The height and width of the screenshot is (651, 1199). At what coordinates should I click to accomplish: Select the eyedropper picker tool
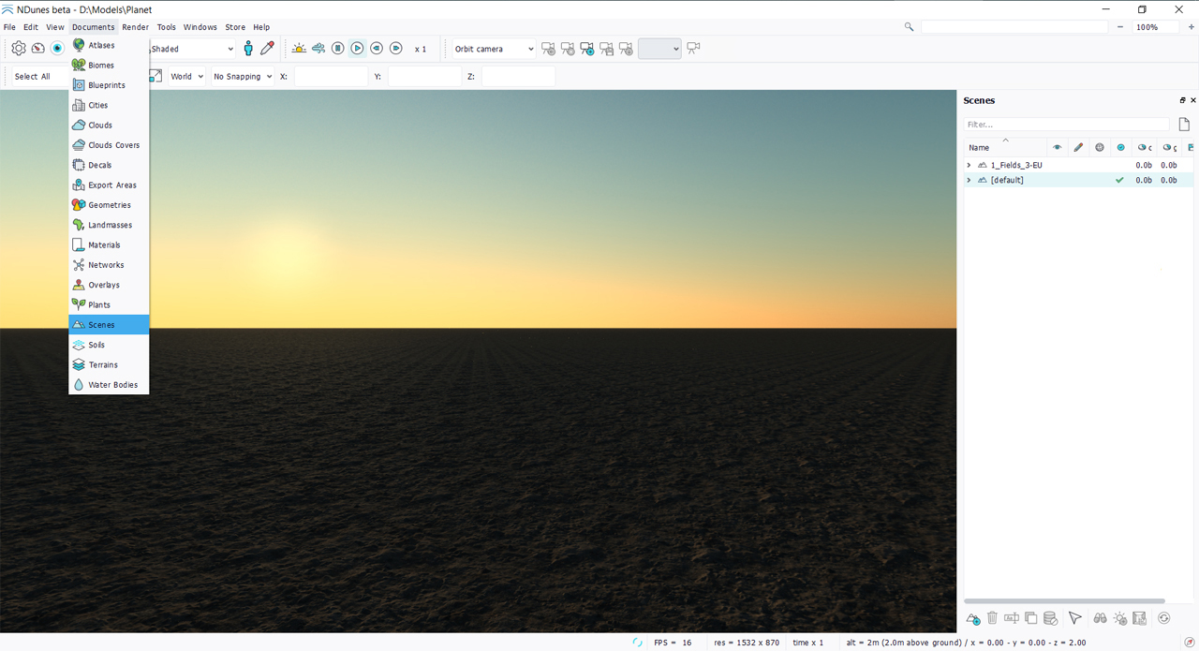[267, 49]
